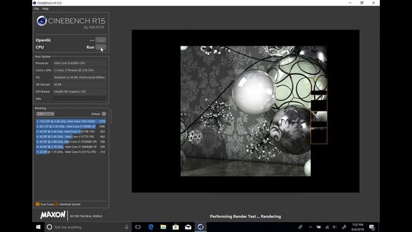Launch Microsoft Edge from the taskbar

click(151, 227)
